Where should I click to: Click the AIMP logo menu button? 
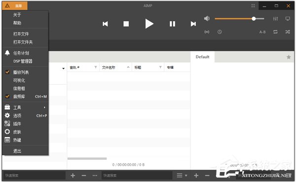tap(15, 5)
